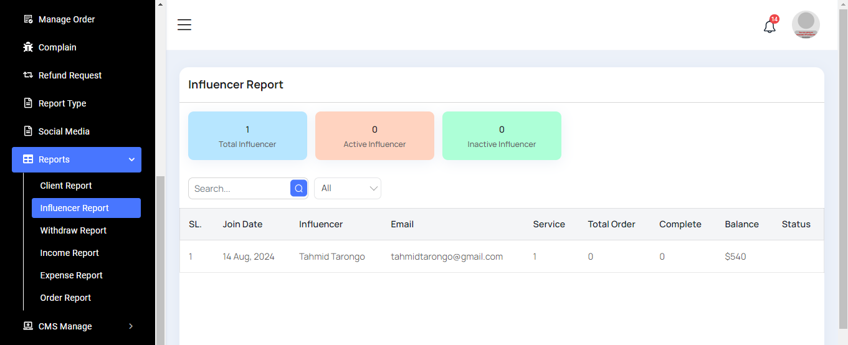Select Withdraw Report menu item
Screen dimensions: 848x345
pyautogui.click(x=74, y=230)
